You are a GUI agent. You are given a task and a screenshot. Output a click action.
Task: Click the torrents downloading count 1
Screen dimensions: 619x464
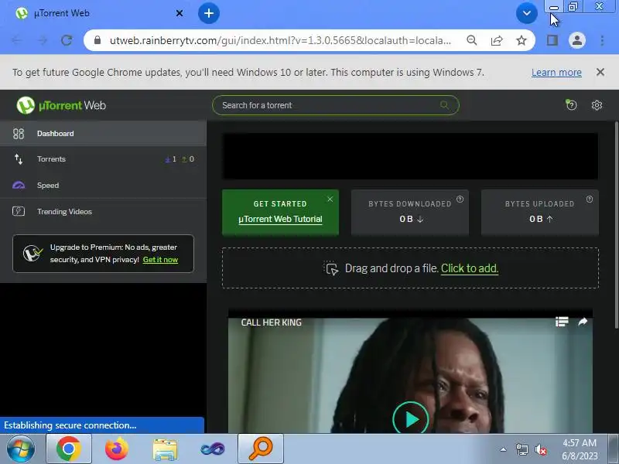171,159
